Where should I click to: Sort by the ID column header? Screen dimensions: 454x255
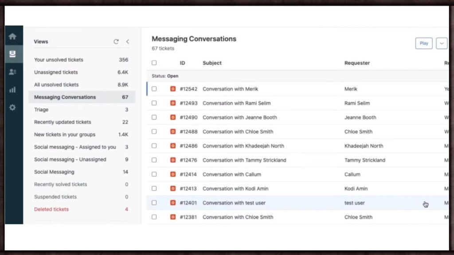pos(182,63)
